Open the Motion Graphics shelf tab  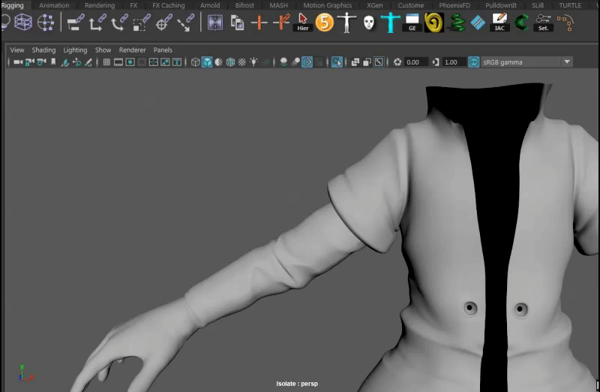(328, 5)
